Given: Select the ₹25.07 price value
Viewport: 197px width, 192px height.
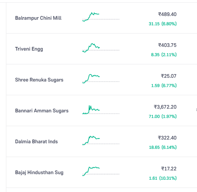Looking at the screenshot, I should (x=169, y=76).
